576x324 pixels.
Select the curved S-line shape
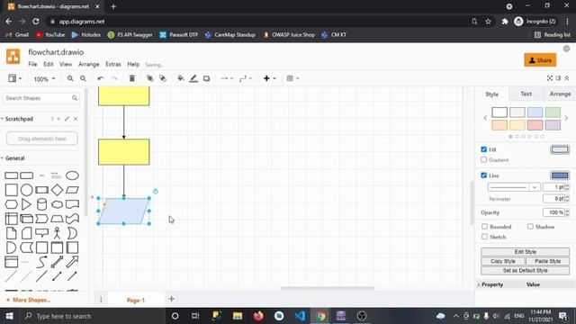[42, 262]
